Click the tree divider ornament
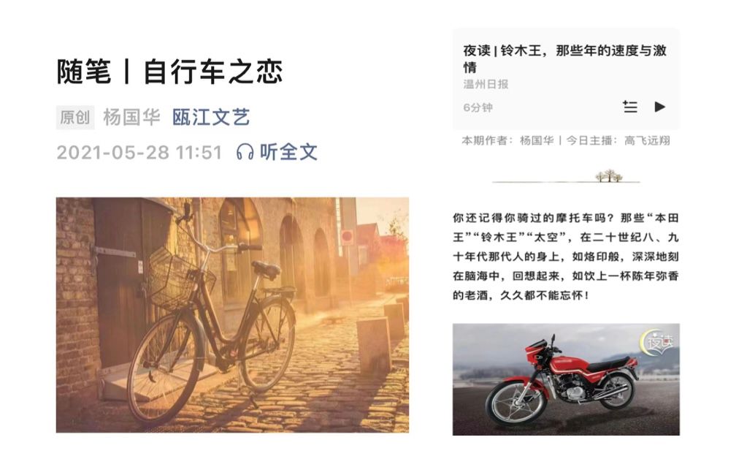 coord(609,176)
